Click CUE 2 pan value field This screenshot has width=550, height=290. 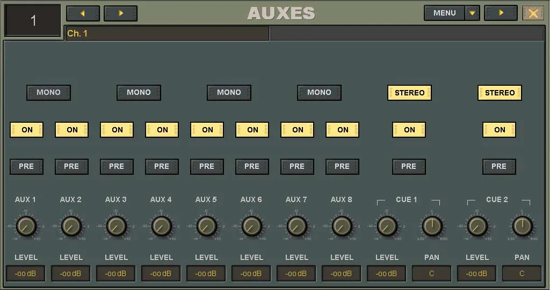522,273
